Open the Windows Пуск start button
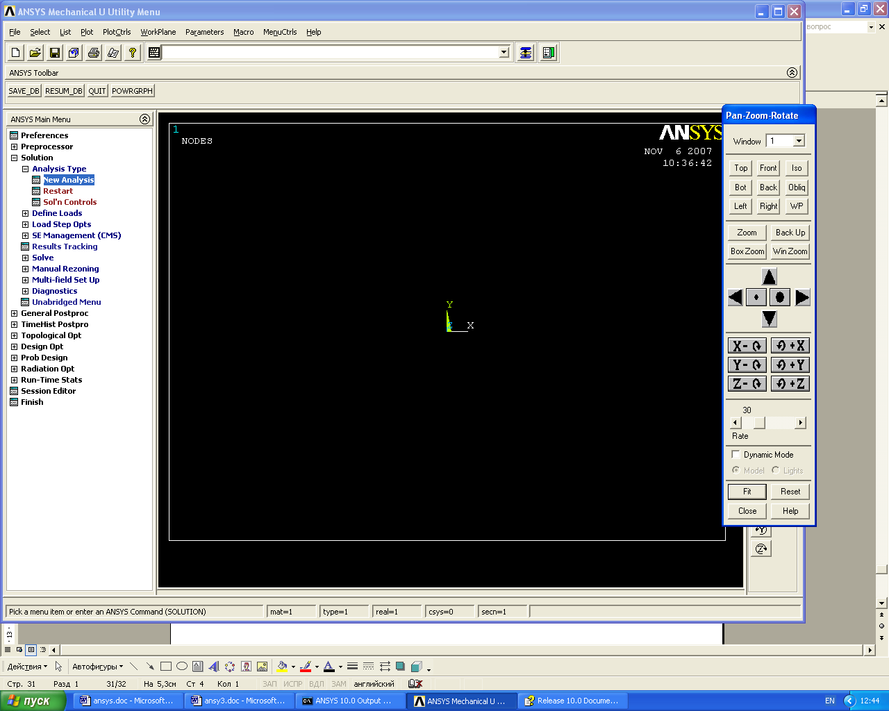Screen dimensions: 889x711 tap(32, 701)
